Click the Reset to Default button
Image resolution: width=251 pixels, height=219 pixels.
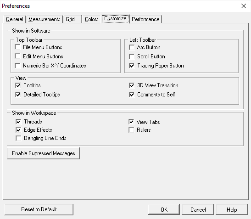pos(39,209)
